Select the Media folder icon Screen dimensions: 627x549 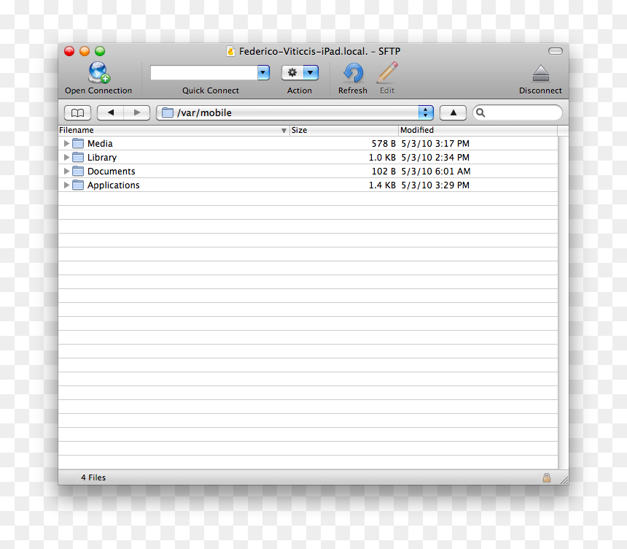(78, 143)
